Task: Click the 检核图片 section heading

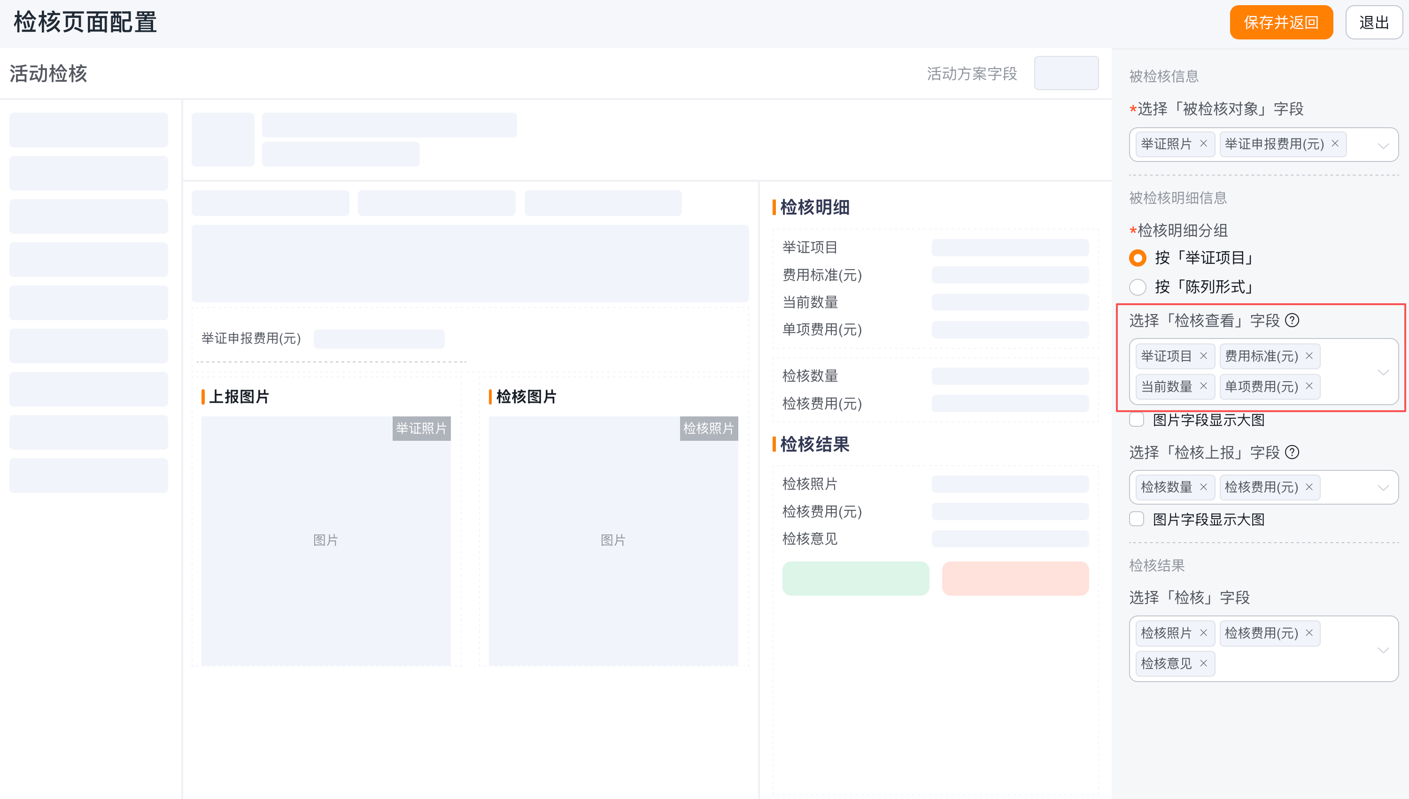Action: coord(526,397)
